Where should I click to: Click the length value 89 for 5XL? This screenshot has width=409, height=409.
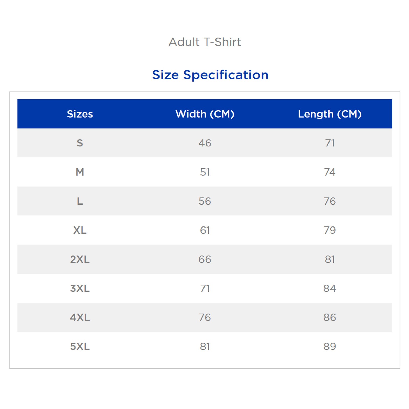(330, 347)
